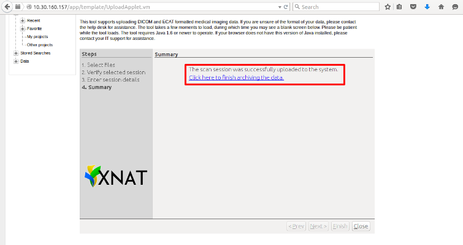Image resolution: width=463 pixels, height=245 pixels.
Task: Click the address bar URL text
Action: [x=91, y=7]
